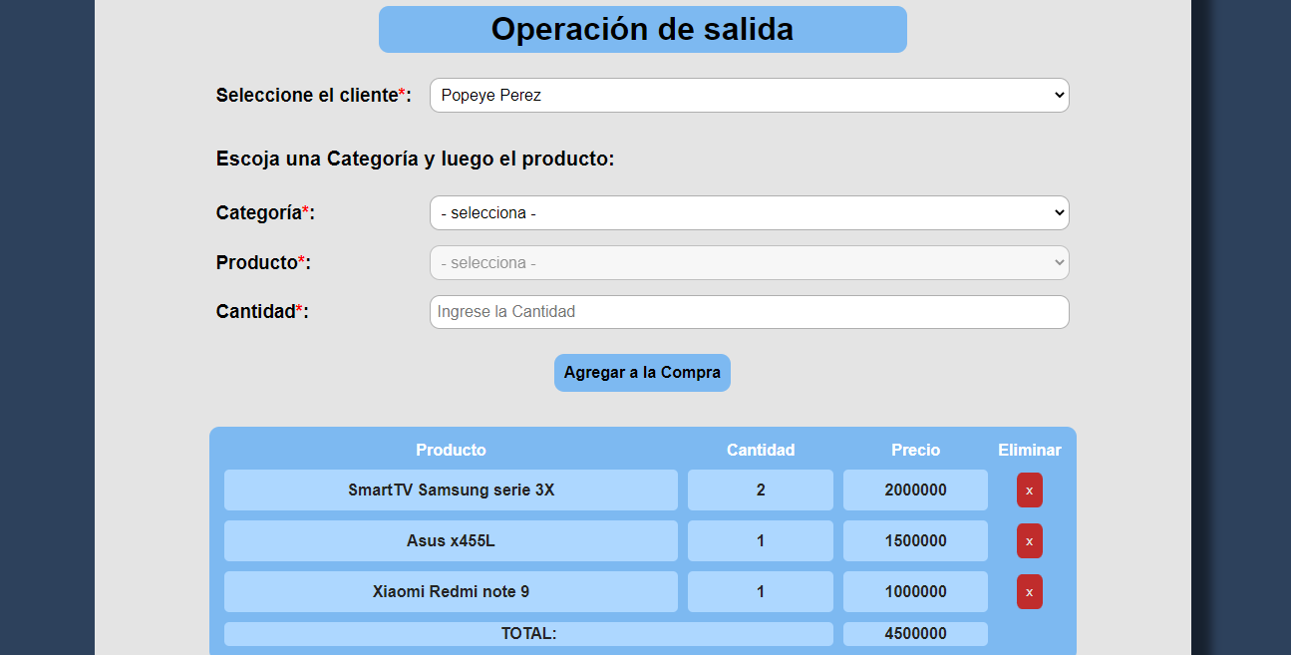Image resolution: width=1291 pixels, height=655 pixels.
Task: Delete the SmartTV Samsung serie 3X row
Action: tap(1029, 490)
